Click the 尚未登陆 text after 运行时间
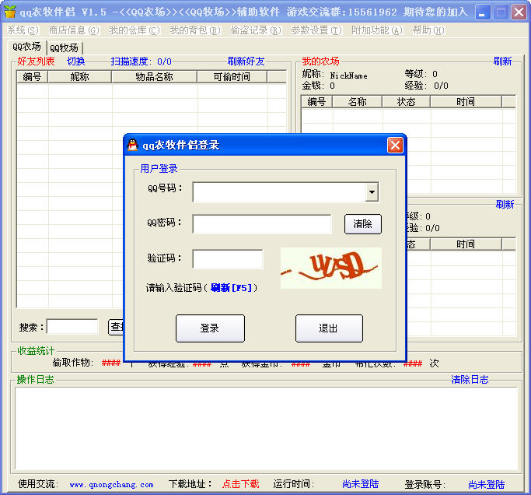Screen dimensions: 531x495 pyautogui.click(x=360, y=484)
